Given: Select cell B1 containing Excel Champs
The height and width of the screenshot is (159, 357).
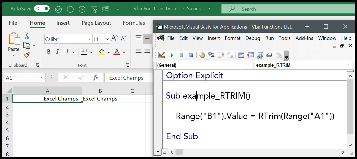Looking at the screenshot, I should (100, 99).
